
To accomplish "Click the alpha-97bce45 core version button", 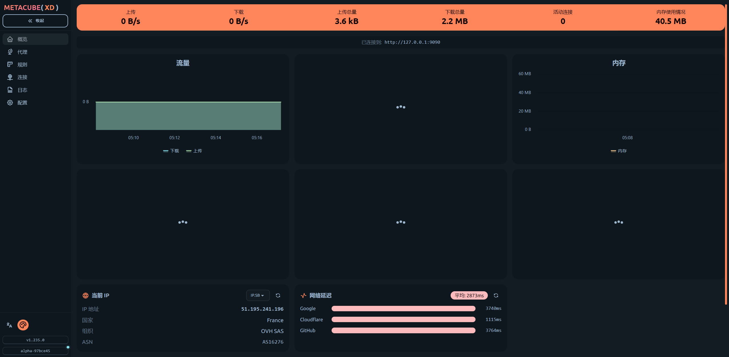I will point(35,351).
